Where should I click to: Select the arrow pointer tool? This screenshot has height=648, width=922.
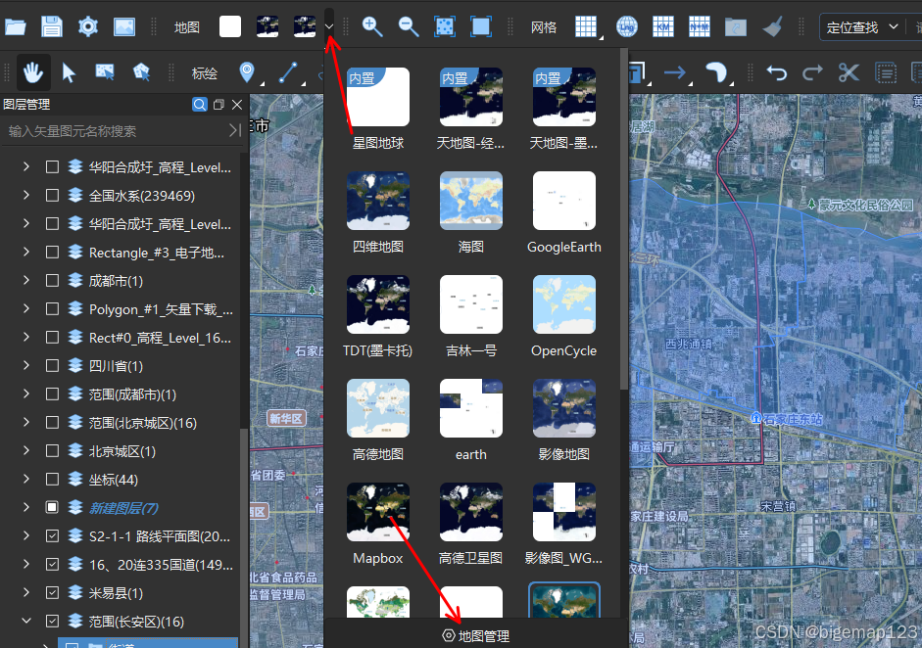coord(69,72)
